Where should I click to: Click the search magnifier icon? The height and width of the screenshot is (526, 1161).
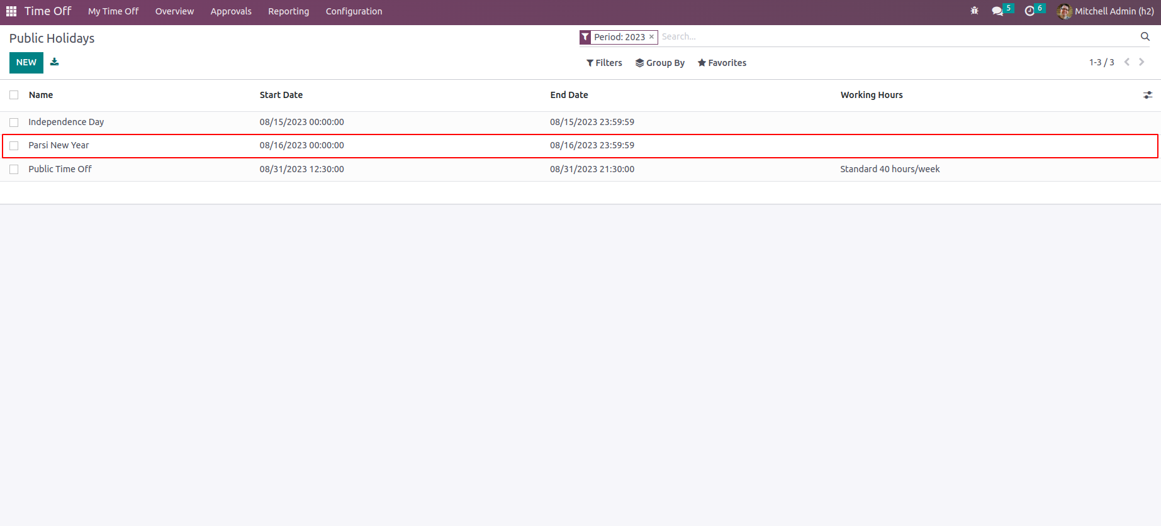1145,36
